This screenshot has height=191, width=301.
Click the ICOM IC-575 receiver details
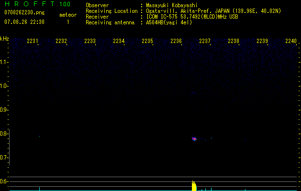tap(192, 17)
